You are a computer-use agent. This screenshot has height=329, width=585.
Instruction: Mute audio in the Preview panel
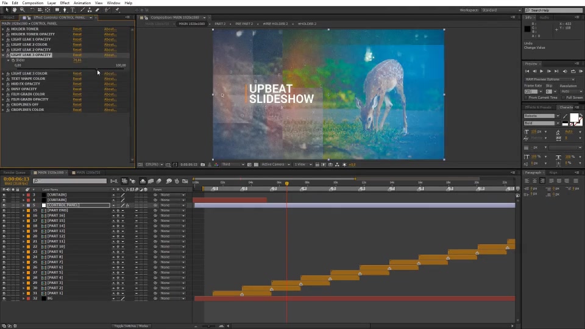565,71
